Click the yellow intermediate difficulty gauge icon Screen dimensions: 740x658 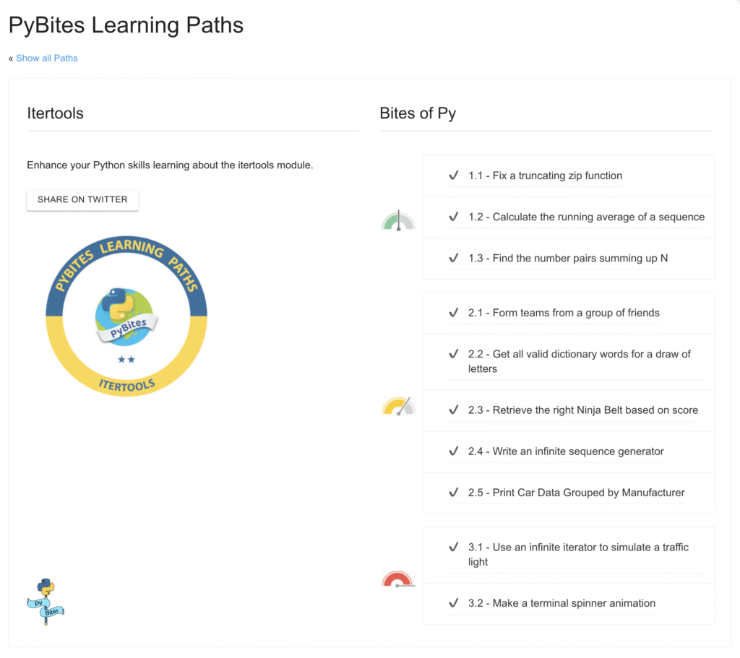pyautogui.click(x=398, y=405)
